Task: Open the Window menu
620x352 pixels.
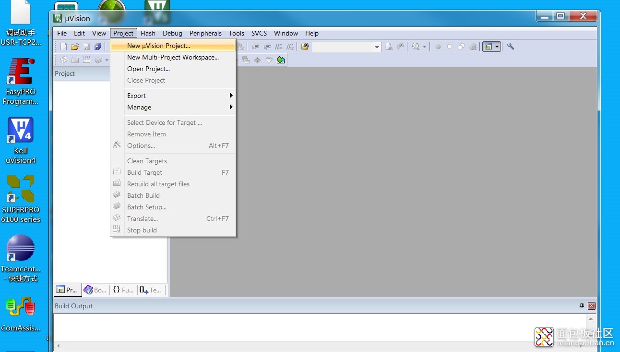Action: [286, 33]
